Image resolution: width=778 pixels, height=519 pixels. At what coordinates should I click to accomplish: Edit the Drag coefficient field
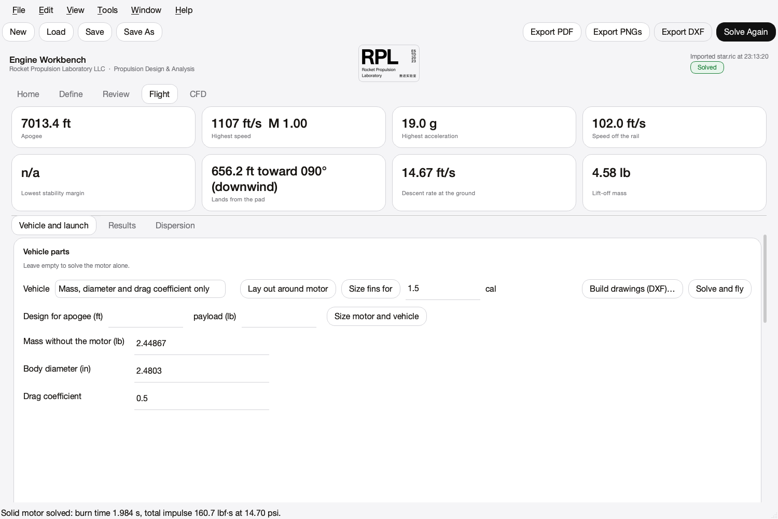[202, 398]
